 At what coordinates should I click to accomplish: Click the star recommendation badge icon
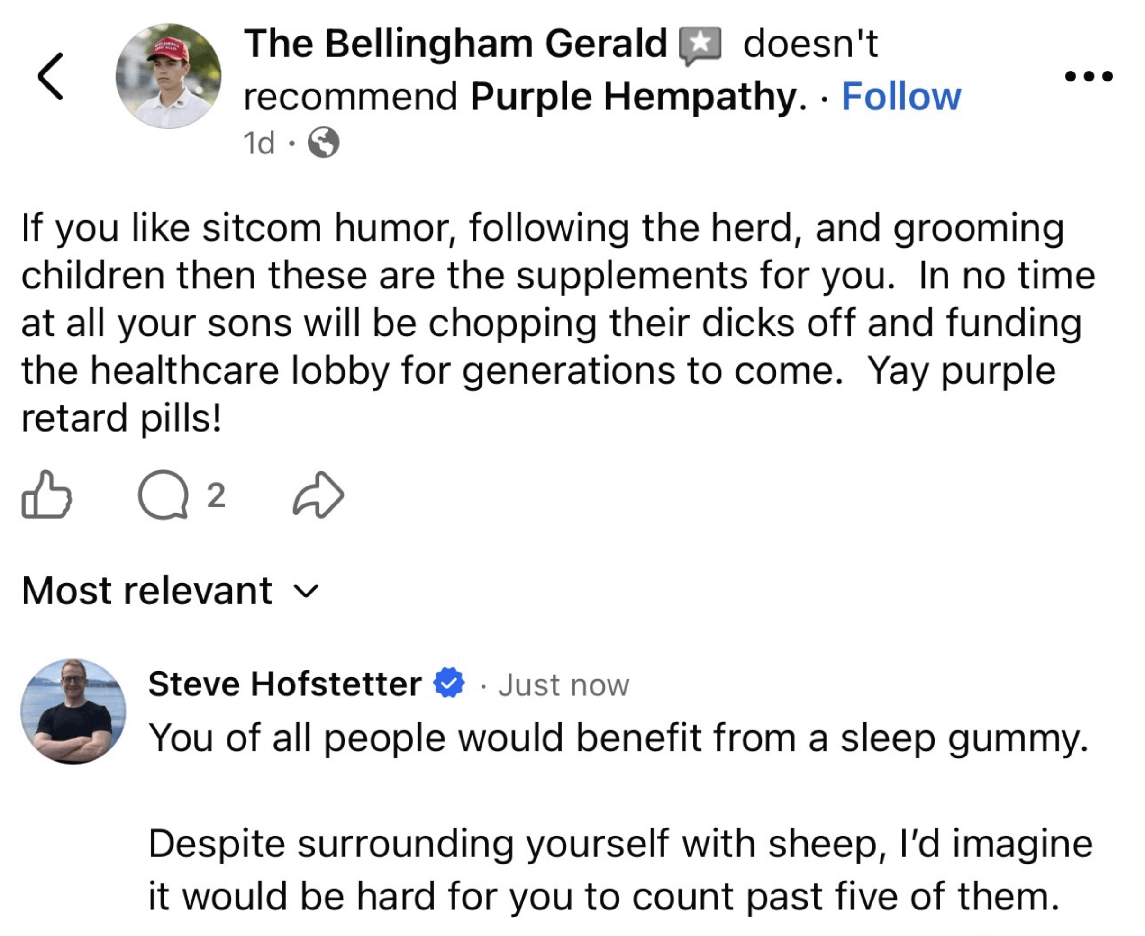tap(700, 44)
